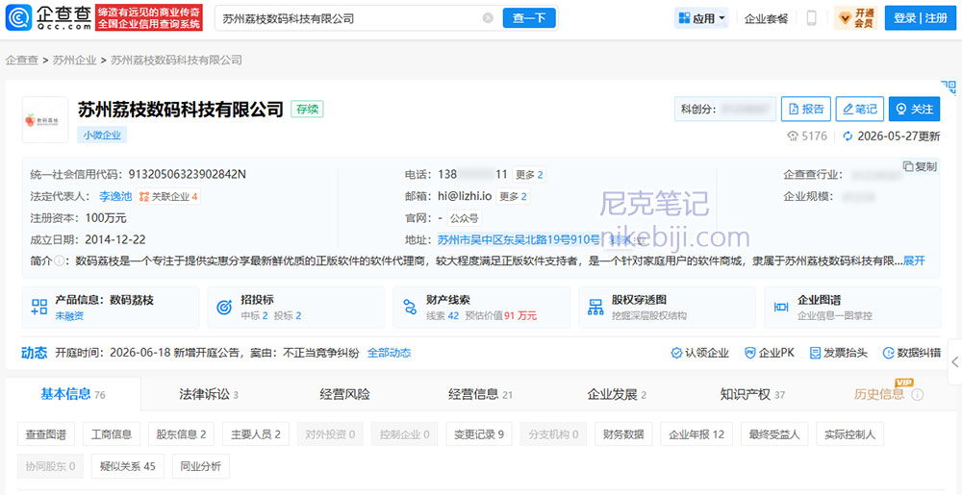Image resolution: width=962 pixels, height=495 pixels.
Task: Open the 招投标 card
Action: coord(295,307)
